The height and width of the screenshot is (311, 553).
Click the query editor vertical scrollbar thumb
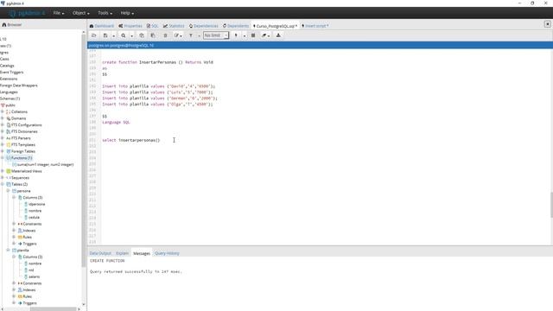click(x=551, y=205)
